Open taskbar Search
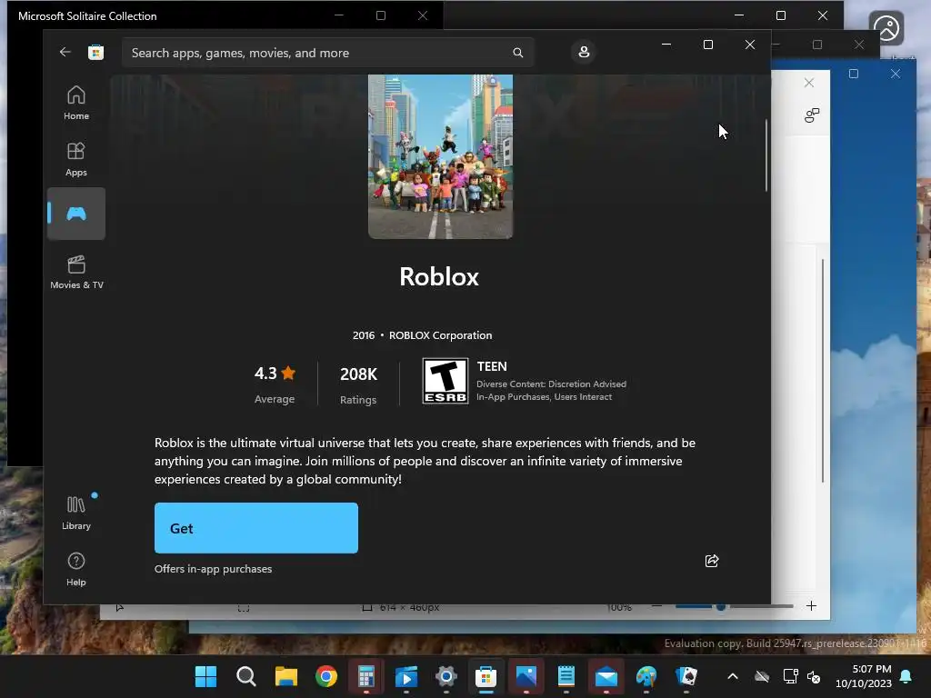This screenshot has width=931, height=698. click(x=245, y=676)
